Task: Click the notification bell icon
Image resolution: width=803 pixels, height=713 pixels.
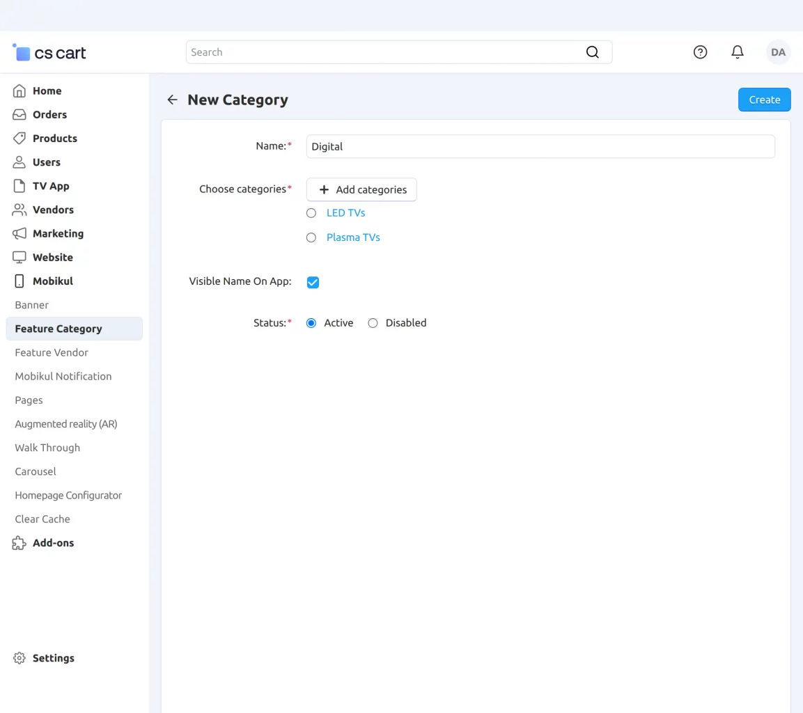Action: (x=738, y=52)
